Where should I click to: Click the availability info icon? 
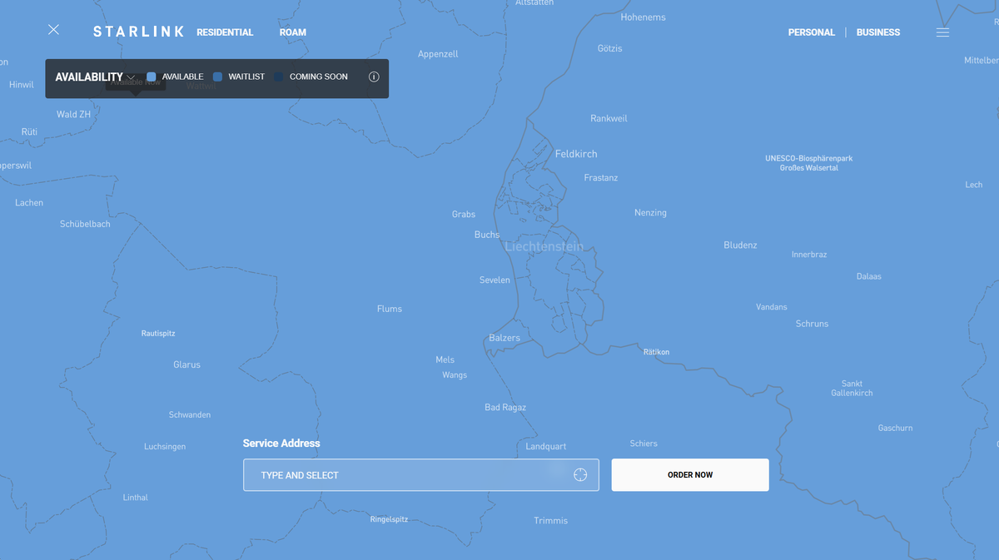(x=374, y=77)
